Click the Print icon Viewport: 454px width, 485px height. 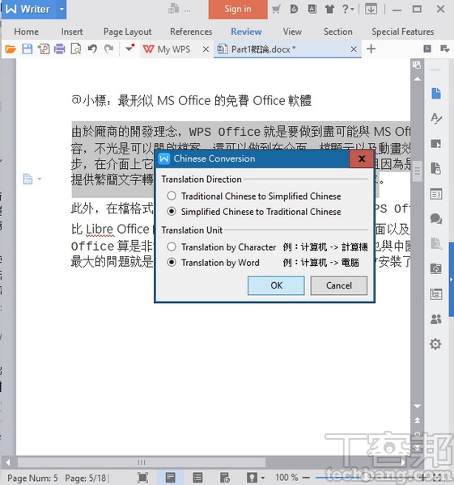[x=59, y=48]
